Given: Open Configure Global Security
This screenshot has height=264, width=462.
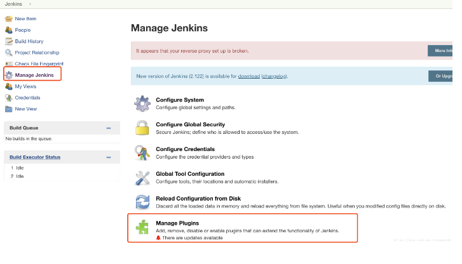Looking at the screenshot, I should (191, 124).
